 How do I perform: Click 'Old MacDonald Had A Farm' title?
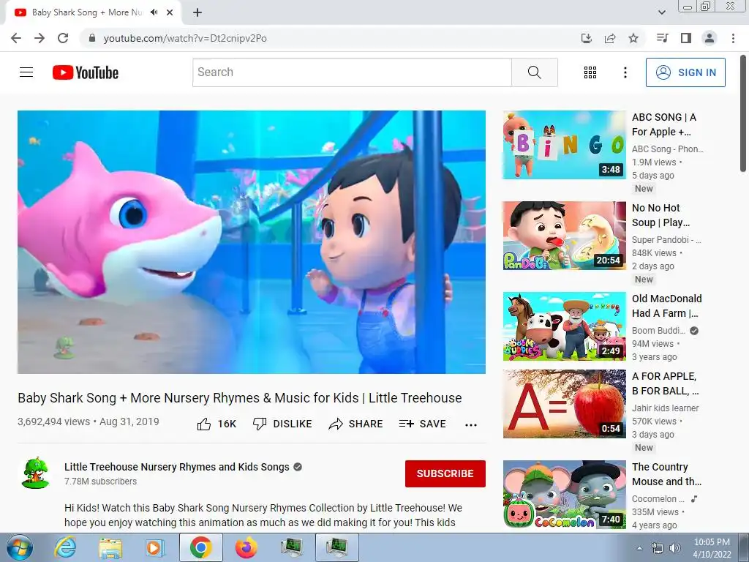pyautogui.click(x=667, y=306)
